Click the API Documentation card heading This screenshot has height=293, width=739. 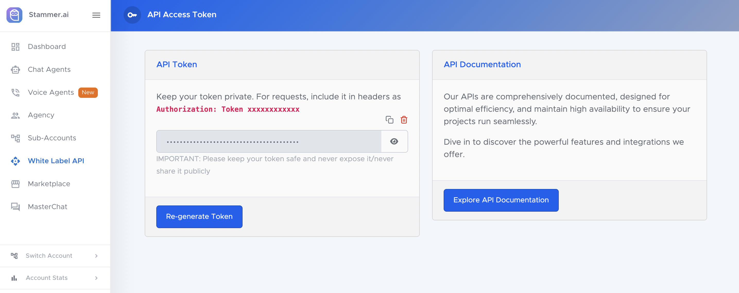[482, 65]
